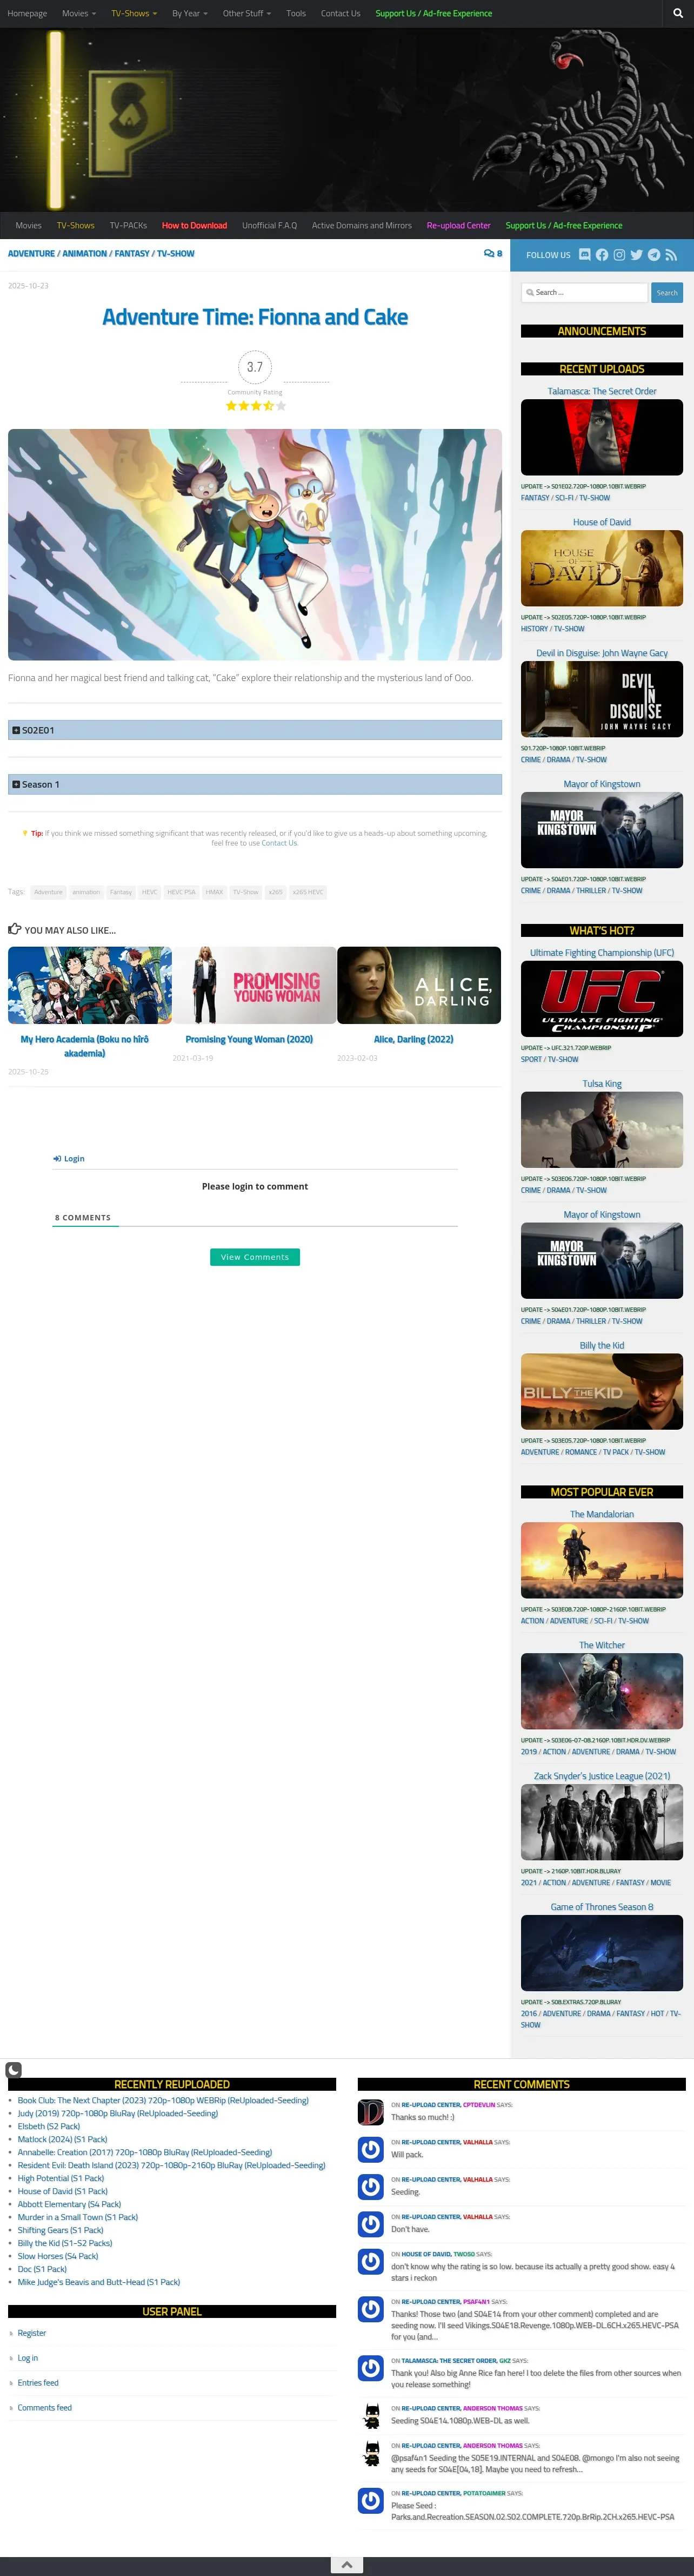Open the Contact Us link in tip text

coord(278,843)
